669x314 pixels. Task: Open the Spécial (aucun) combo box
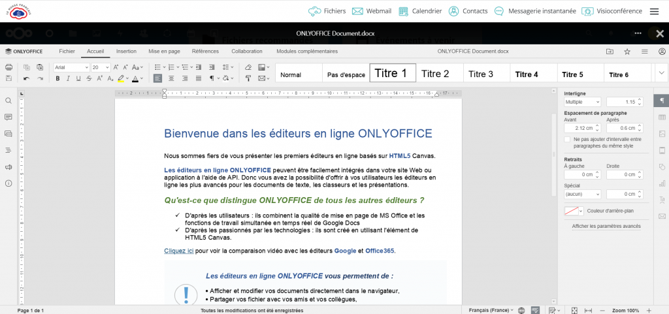point(582,194)
